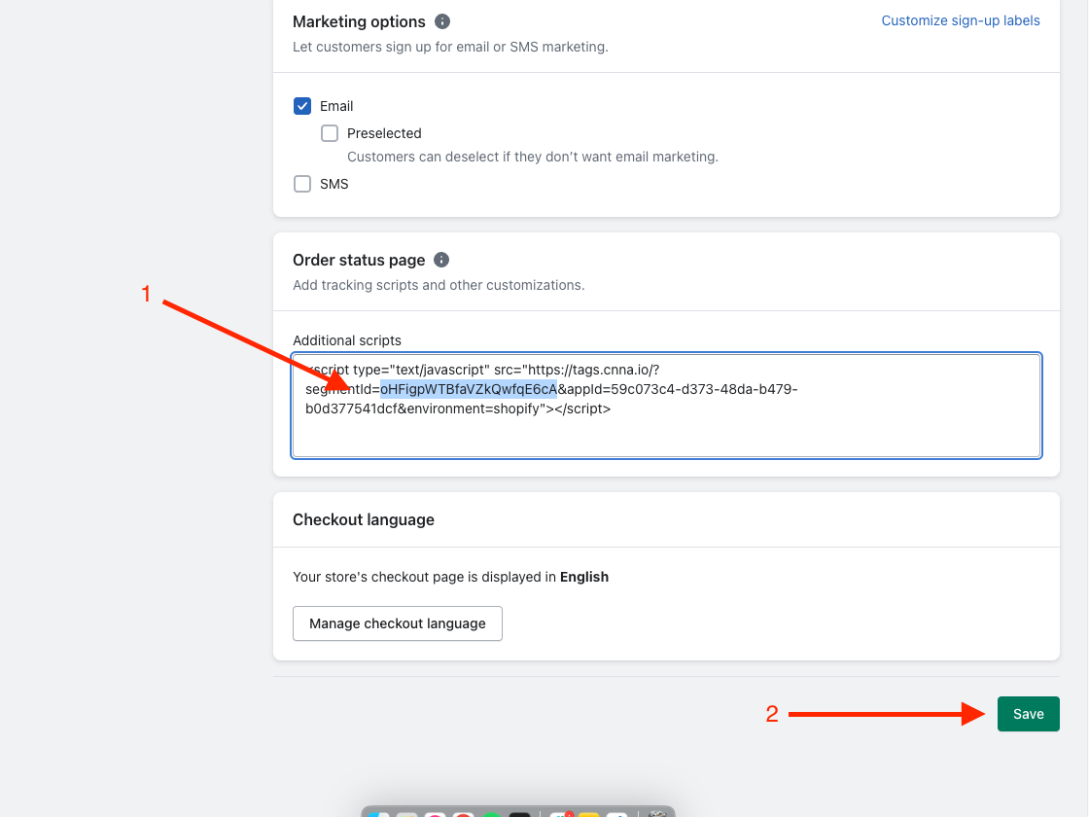
Task: Click the info icon beside Marketing options
Action: tap(442, 21)
